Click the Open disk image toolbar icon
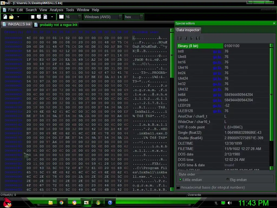This screenshot has height=208, width=277. pyautogui.click(x=45, y=17)
